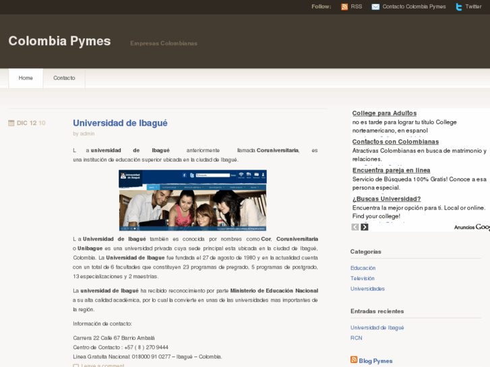
Task: Click the Carrera 22 Calle 67 address line
Action: pos(114,338)
